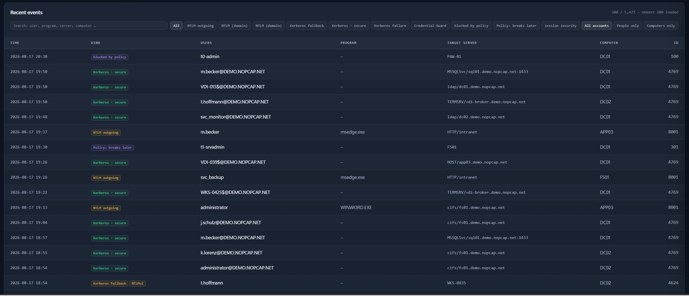Sort by the COMPUTER column header
Viewport: 689px width, 296px height.
tap(609, 43)
